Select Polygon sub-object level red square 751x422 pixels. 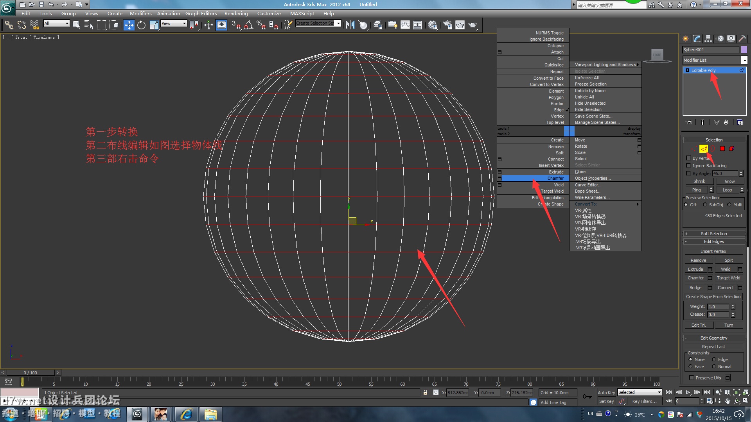[x=722, y=148]
